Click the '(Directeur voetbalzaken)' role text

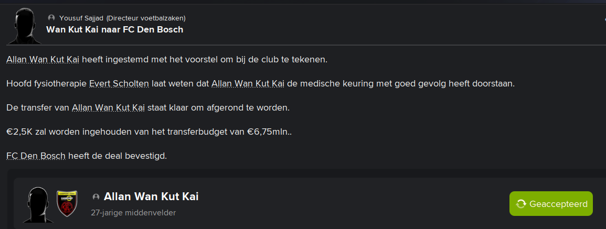pyautogui.click(x=146, y=18)
